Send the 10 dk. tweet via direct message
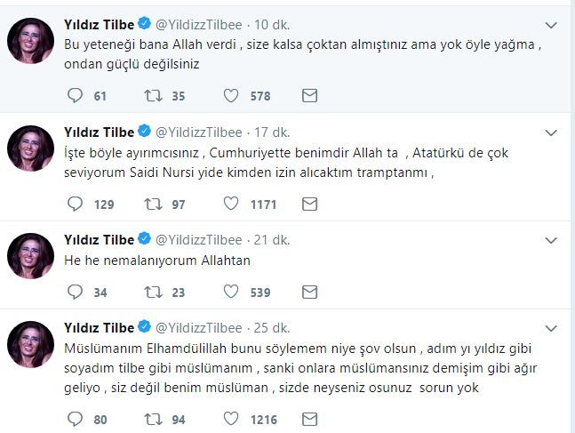Viewport: 575px width, 433px height. pos(309,95)
